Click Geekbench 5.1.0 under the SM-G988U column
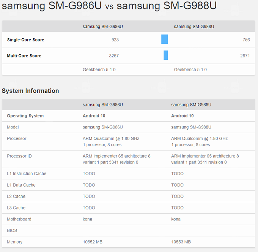The height and width of the screenshot is (252, 258). [x=190, y=70]
